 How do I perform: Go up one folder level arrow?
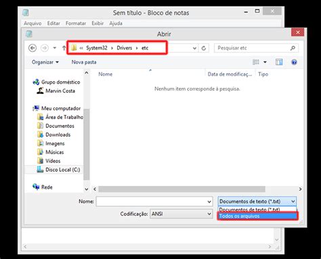(64, 48)
